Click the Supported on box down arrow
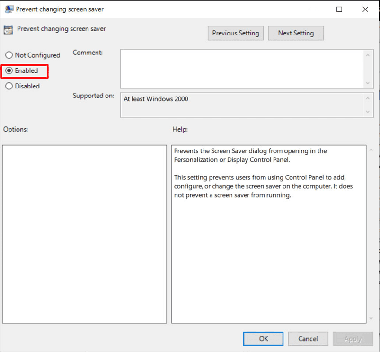This screenshot has width=380, height=352. tap(368, 112)
